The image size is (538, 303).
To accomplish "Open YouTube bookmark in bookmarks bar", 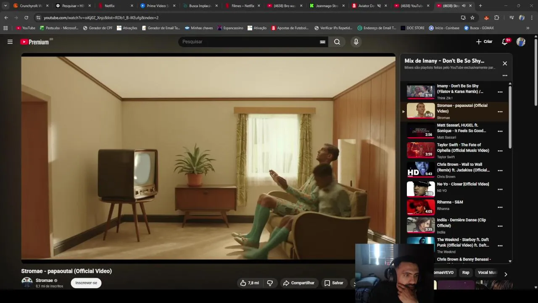I will (26, 28).
